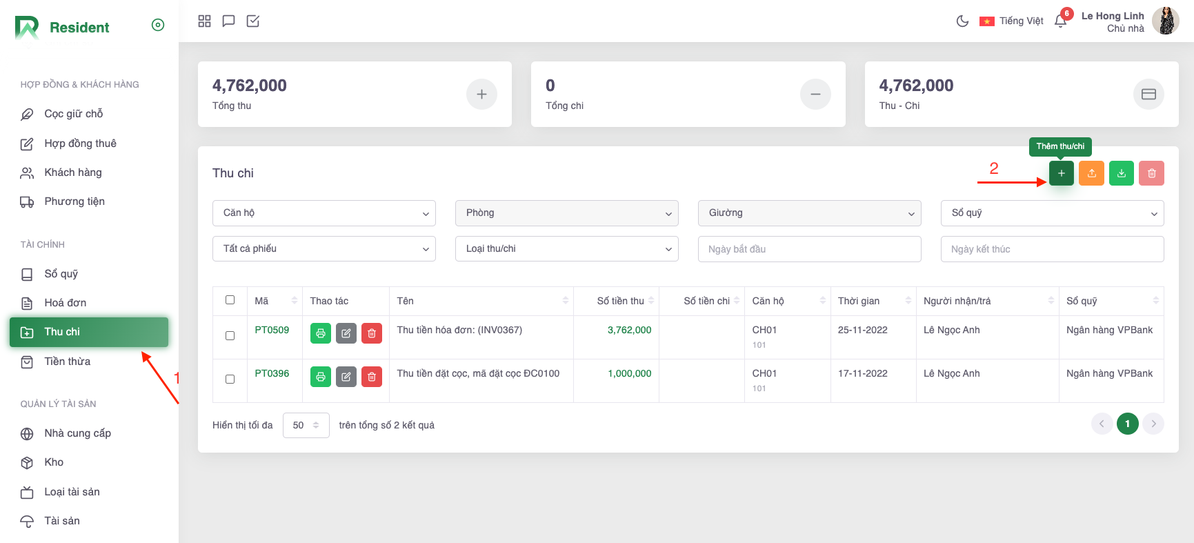
Task: Expand the Căn hộ filter dropdown
Action: click(x=324, y=213)
